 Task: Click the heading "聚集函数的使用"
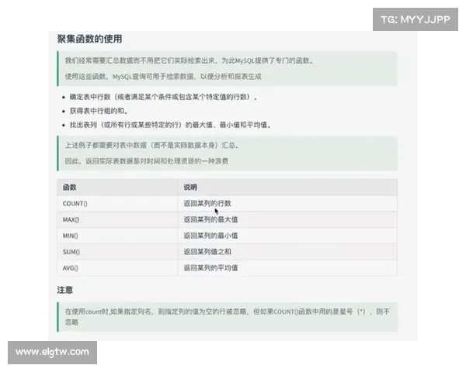(89, 39)
